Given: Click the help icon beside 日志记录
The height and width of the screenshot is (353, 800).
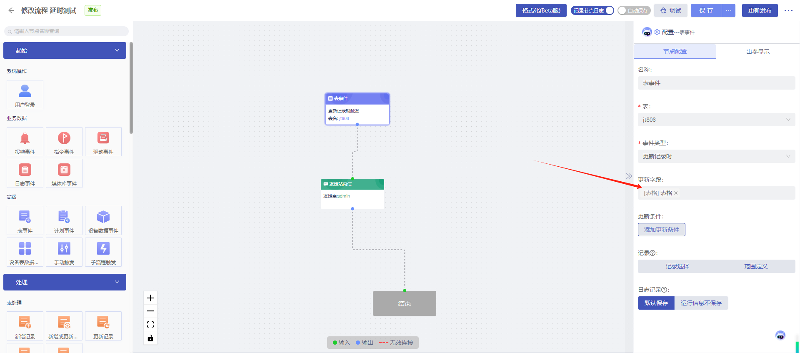Looking at the screenshot, I should pos(665,290).
